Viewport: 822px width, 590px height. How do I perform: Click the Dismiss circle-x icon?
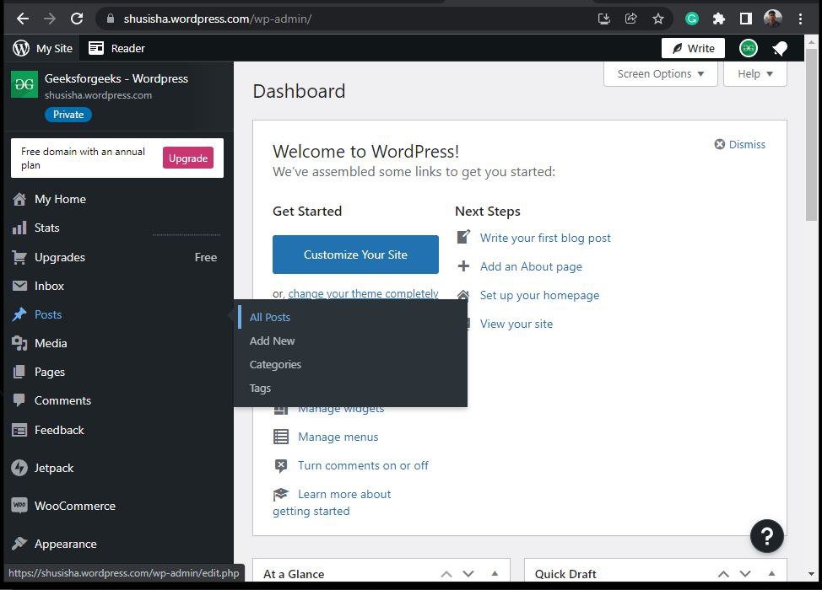click(720, 144)
